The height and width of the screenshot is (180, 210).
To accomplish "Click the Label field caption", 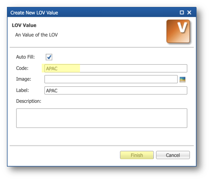I will tap(23, 90).
